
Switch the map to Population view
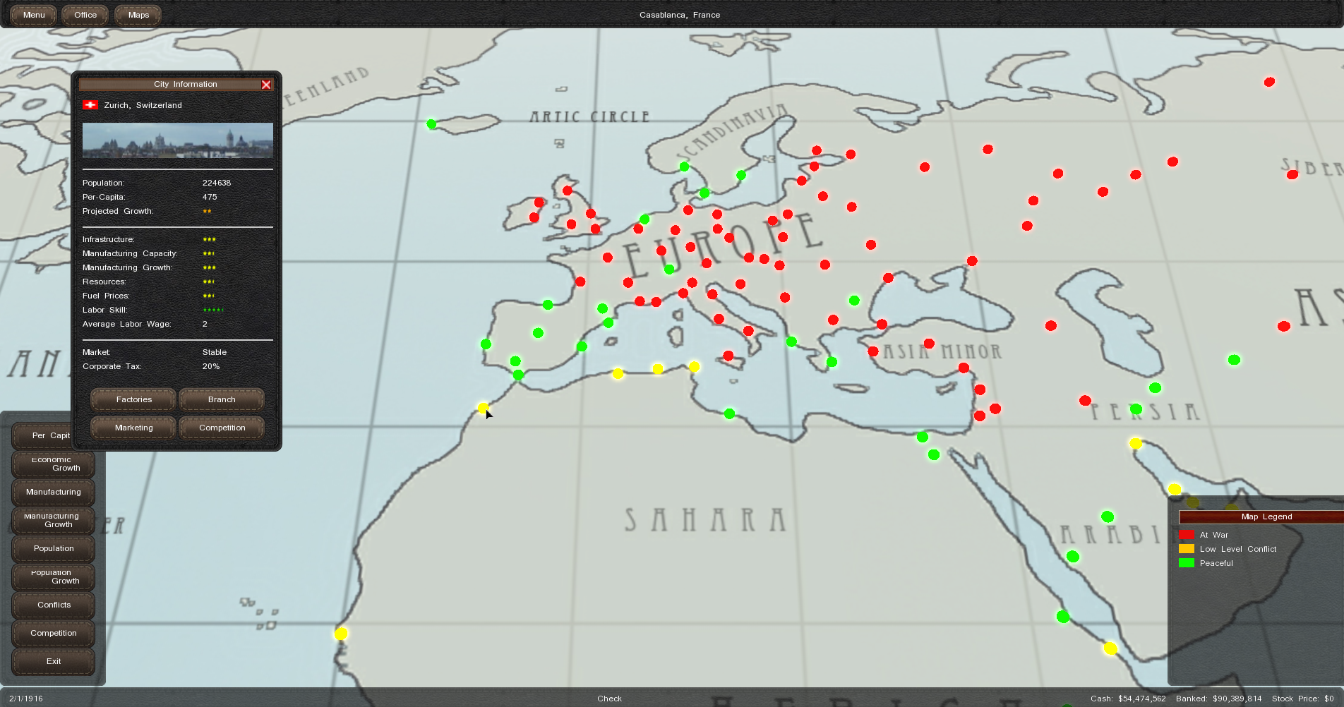54,548
